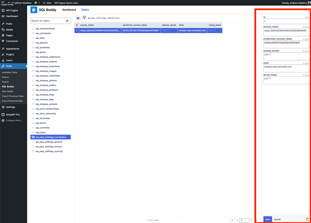Open the Import tools link

pos(5,77)
